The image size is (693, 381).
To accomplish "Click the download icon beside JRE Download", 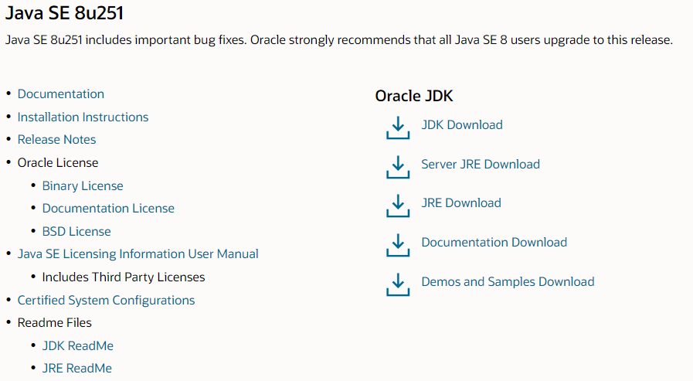I will (397, 206).
